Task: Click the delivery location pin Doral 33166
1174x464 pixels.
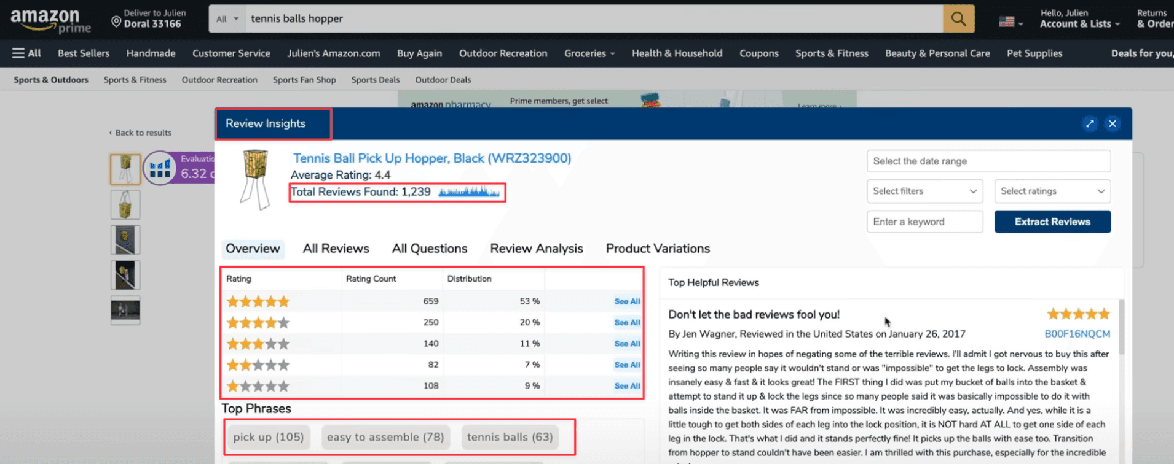Action: (148, 18)
